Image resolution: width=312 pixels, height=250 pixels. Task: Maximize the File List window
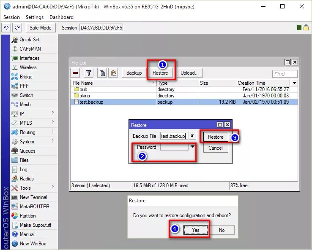[287, 62]
